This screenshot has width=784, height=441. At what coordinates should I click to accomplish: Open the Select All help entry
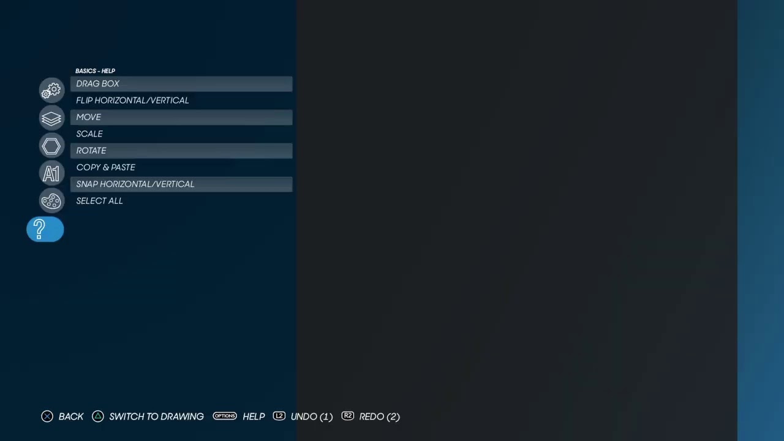pos(181,201)
